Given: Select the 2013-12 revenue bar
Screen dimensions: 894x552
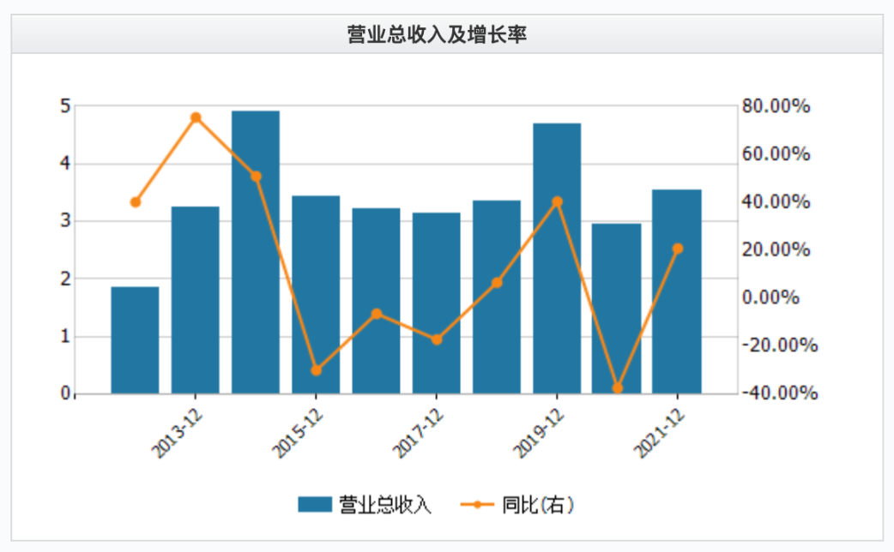Looking at the screenshot, I should pyautogui.click(x=196, y=300).
